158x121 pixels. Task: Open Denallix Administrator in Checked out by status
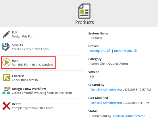pos(129,116)
